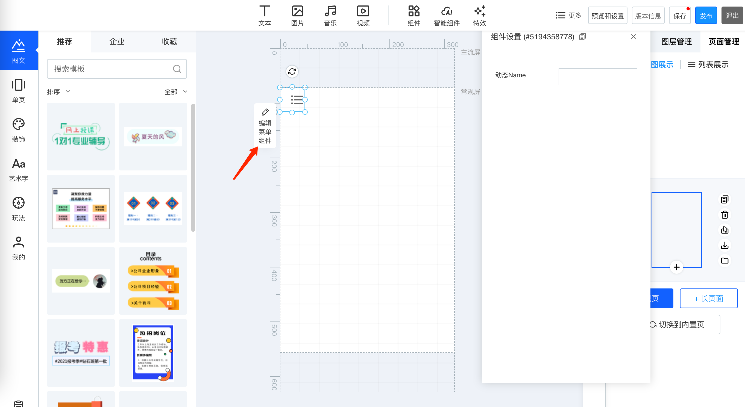Screen dimensions: 745x407
Task: Select the 列表展示 view mode
Action: (x=708, y=65)
